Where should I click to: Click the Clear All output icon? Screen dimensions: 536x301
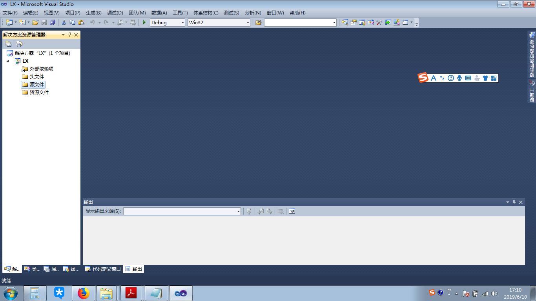click(281, 211)
